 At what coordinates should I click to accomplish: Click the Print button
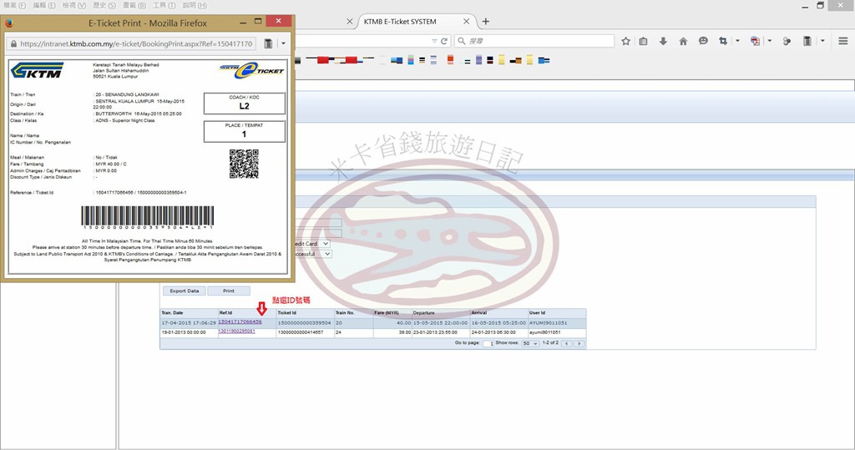[x=229, y=291]
